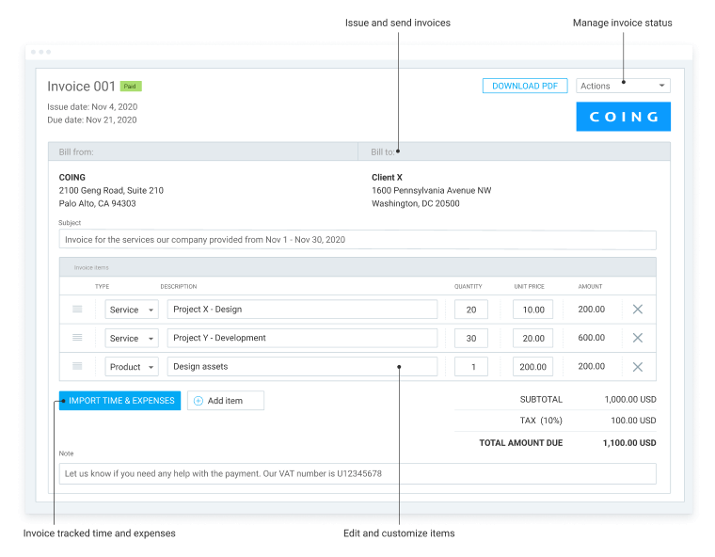Click the TAX (10%) label
715x557 pixels.
click(541, 421)
